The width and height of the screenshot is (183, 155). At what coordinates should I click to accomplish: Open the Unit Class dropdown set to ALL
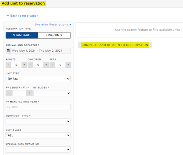pos(38,135)
